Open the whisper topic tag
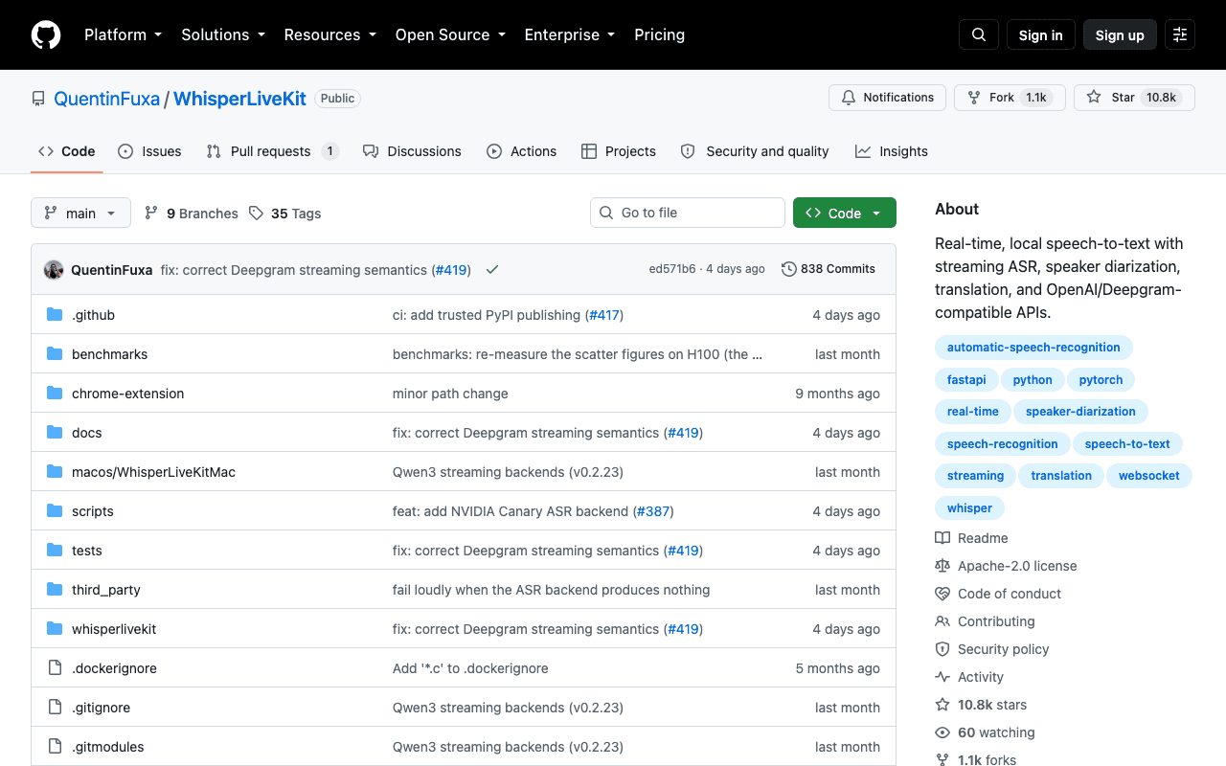 [x=969, y=508]
